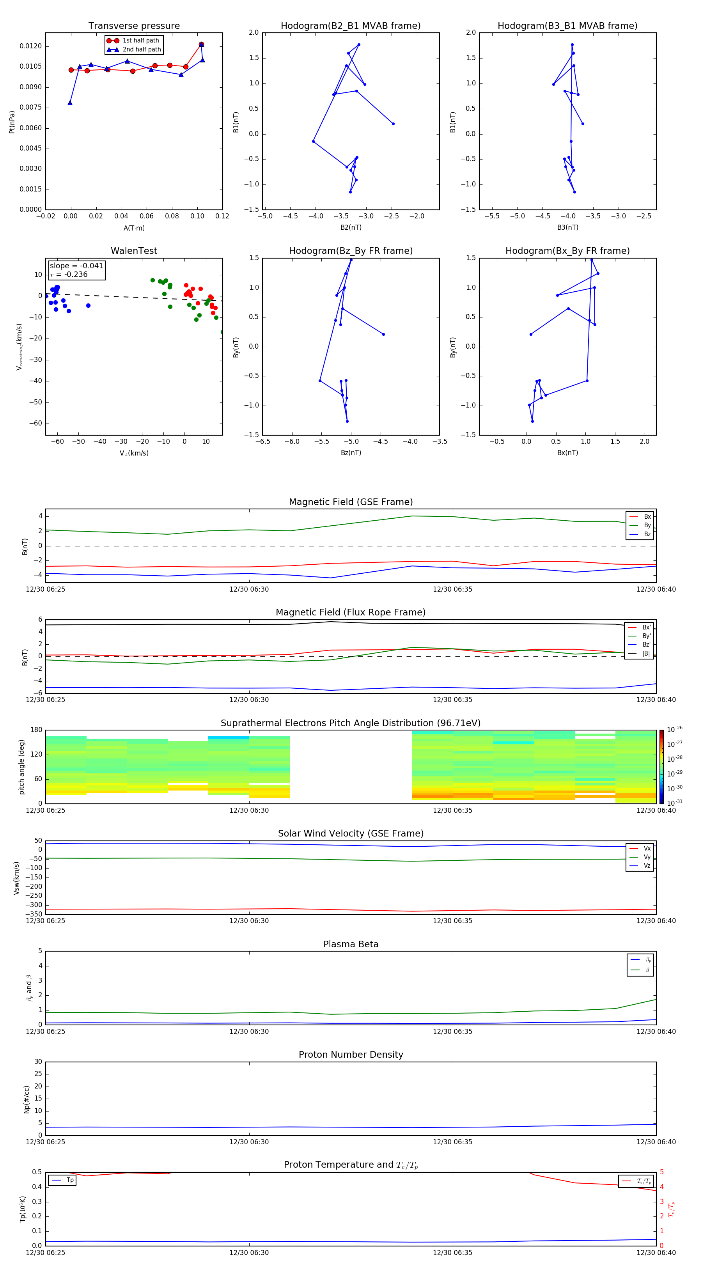The image size is (702, 1287).
Task: Click the 'Np(#/cc)' axis label
Action: tap(27, 1099)
